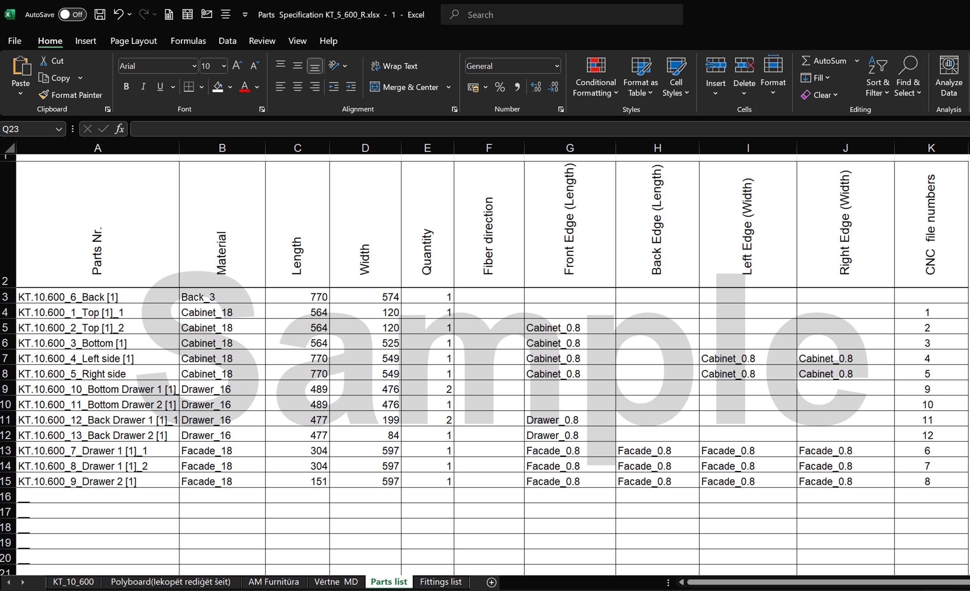The height and width of the screenshot is (591, 970).
Task: Click the Increase Indent icon
Action: tap(351, 87)
